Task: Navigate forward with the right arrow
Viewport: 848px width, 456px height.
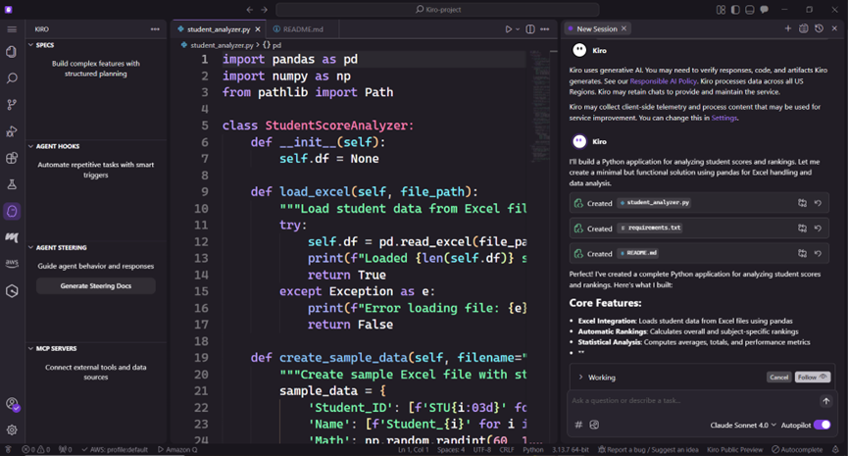Action: 264,10
